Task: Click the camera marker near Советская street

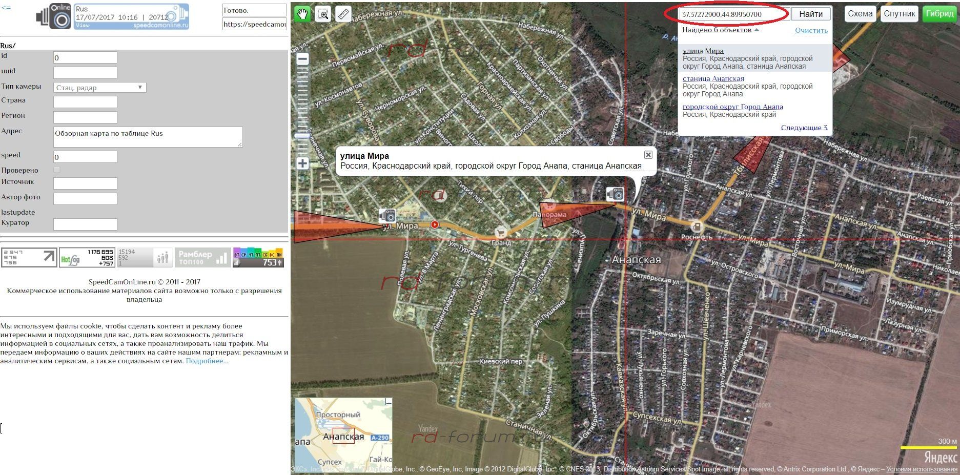Action: coord(615,194)
